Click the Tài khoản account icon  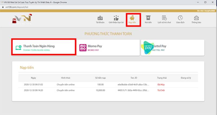[100, 18]
